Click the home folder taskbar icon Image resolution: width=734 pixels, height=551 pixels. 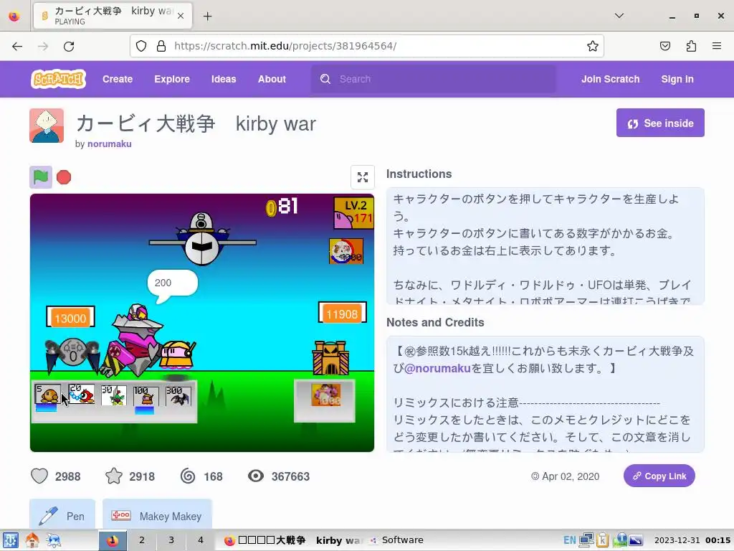coord(32,540)
